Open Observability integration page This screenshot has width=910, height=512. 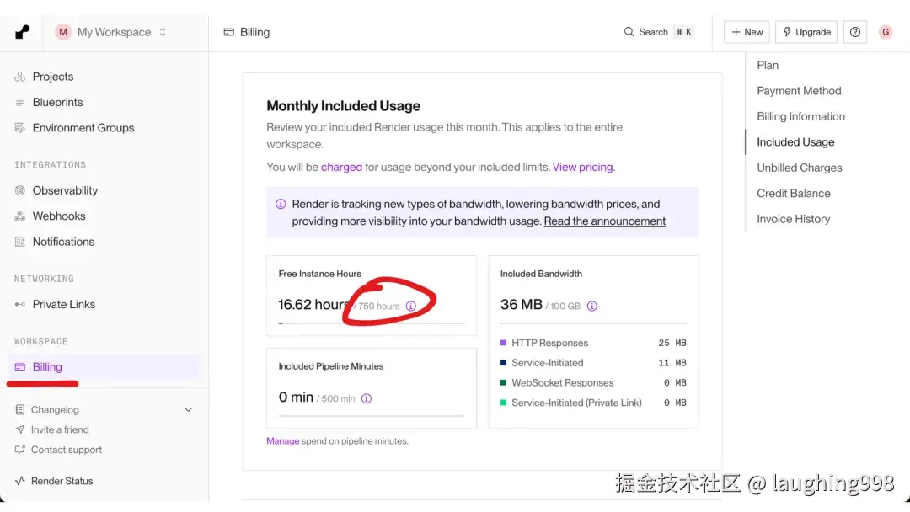[x=65, y=190]
